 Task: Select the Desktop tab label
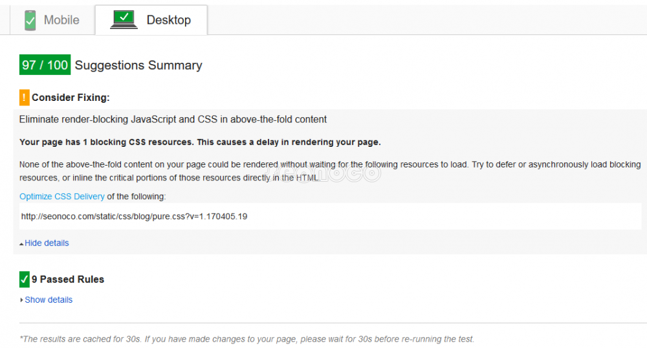pyautogui.click(x=168, y=20)
